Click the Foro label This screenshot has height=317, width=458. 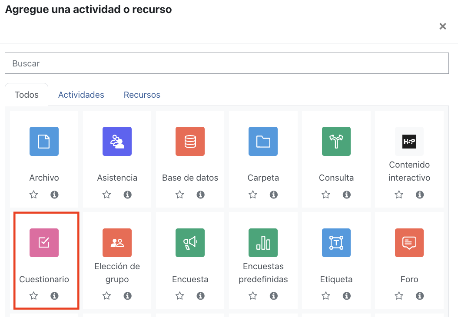point(409,279)
